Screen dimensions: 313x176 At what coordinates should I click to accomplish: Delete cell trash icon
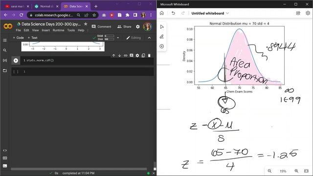[x=149, y=55]
